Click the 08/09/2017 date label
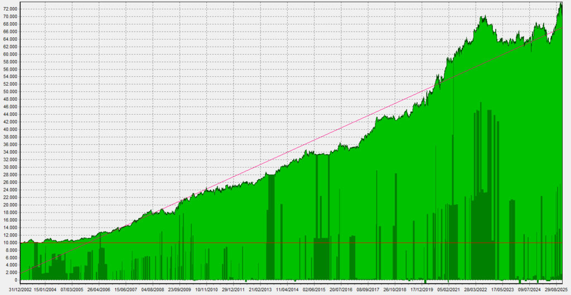Screen dimensions: 571x295 pos(368,290)
